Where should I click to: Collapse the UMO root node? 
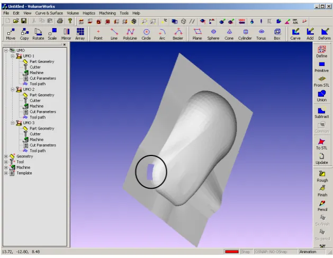tap(6, 50)
